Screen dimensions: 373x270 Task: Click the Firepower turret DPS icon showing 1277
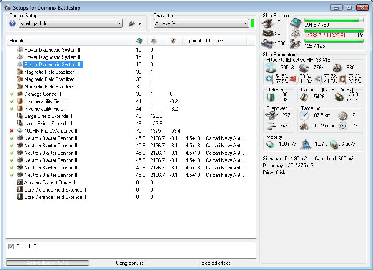click(x=271, y=115)
